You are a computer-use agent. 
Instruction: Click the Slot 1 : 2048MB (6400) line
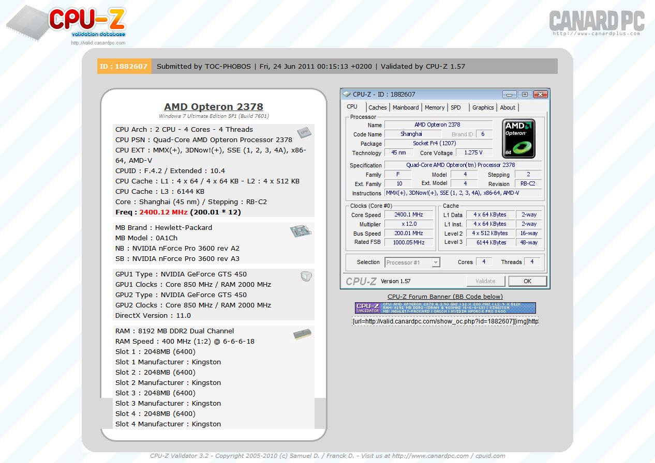point(155,351)
